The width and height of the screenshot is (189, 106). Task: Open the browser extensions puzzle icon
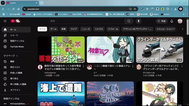[168, 9]
